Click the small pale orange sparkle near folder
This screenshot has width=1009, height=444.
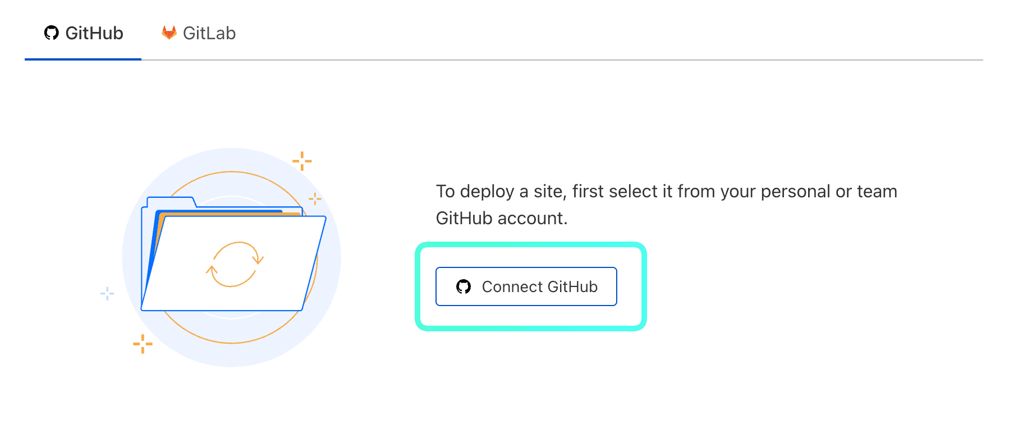coord(315,198)
